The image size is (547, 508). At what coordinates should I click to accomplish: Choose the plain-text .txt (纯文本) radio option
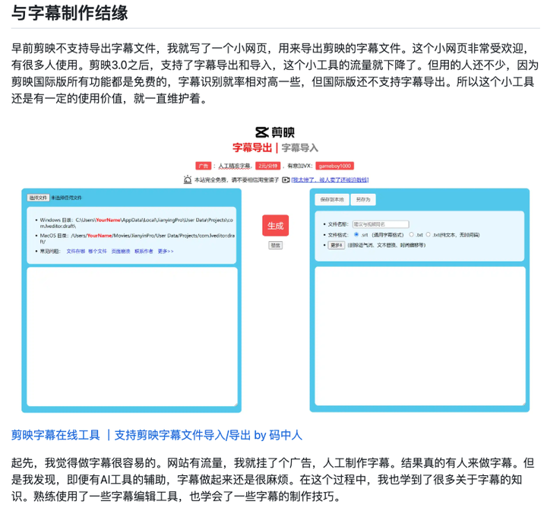428,235
